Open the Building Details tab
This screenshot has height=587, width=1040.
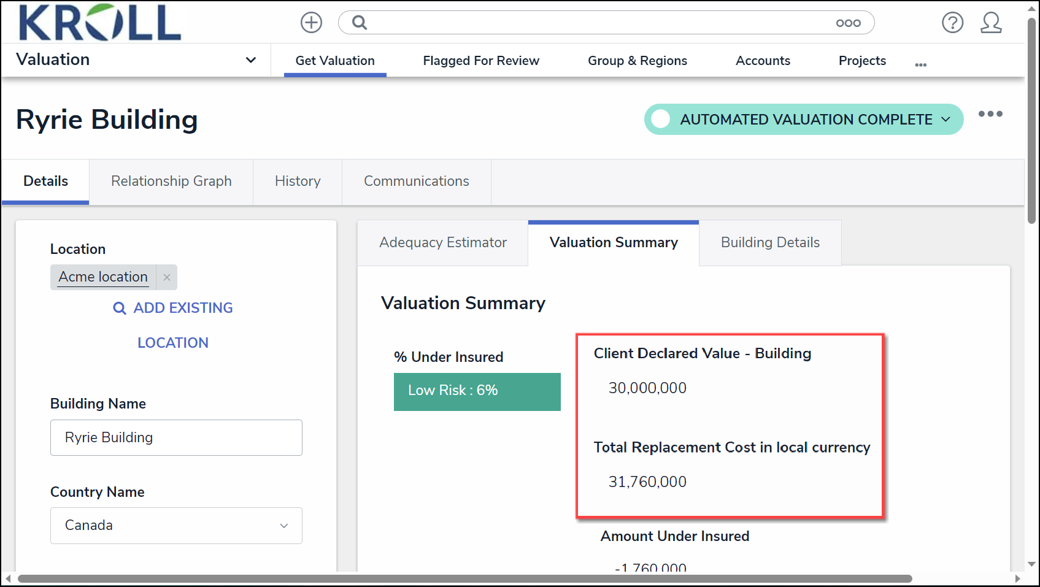click(x=770, y=243)
